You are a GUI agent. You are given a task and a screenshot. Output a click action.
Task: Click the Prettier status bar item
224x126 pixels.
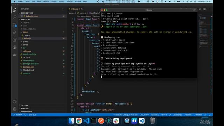[x=198, y=115]
